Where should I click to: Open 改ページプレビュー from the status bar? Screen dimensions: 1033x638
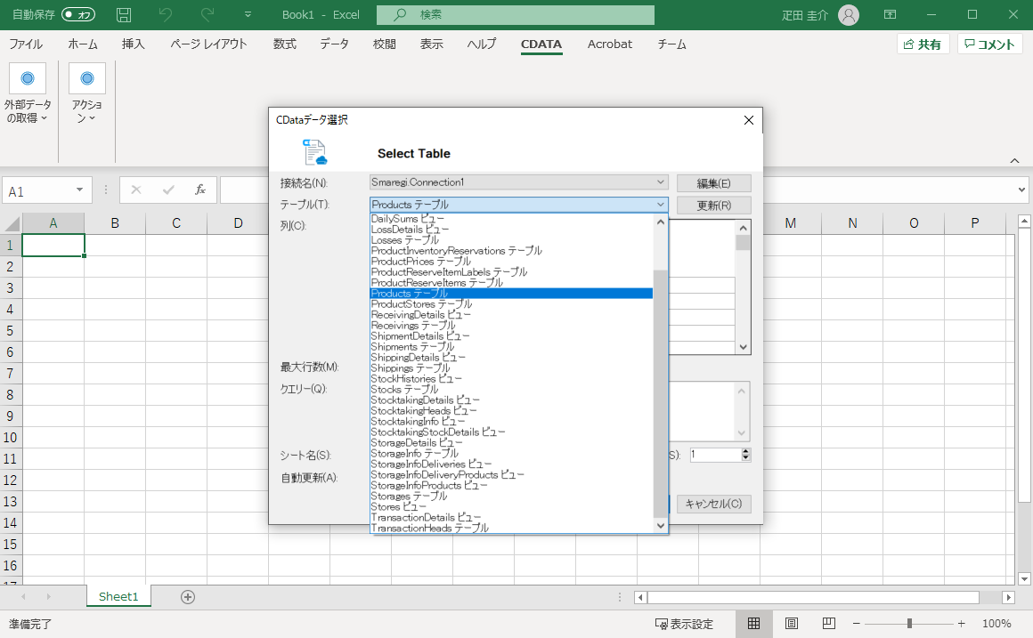click(x=827, y=623)
